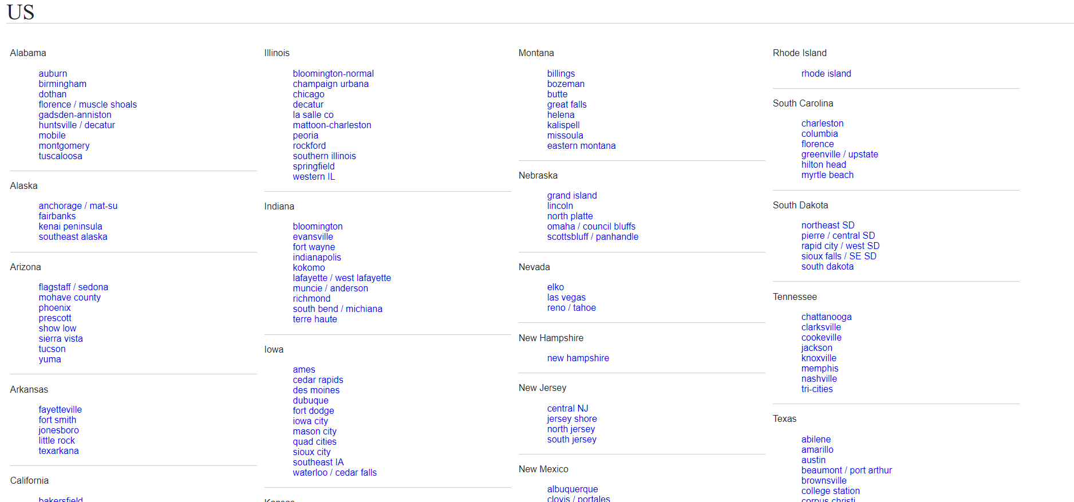Select phoenix under Arizona

coord(54,308)
